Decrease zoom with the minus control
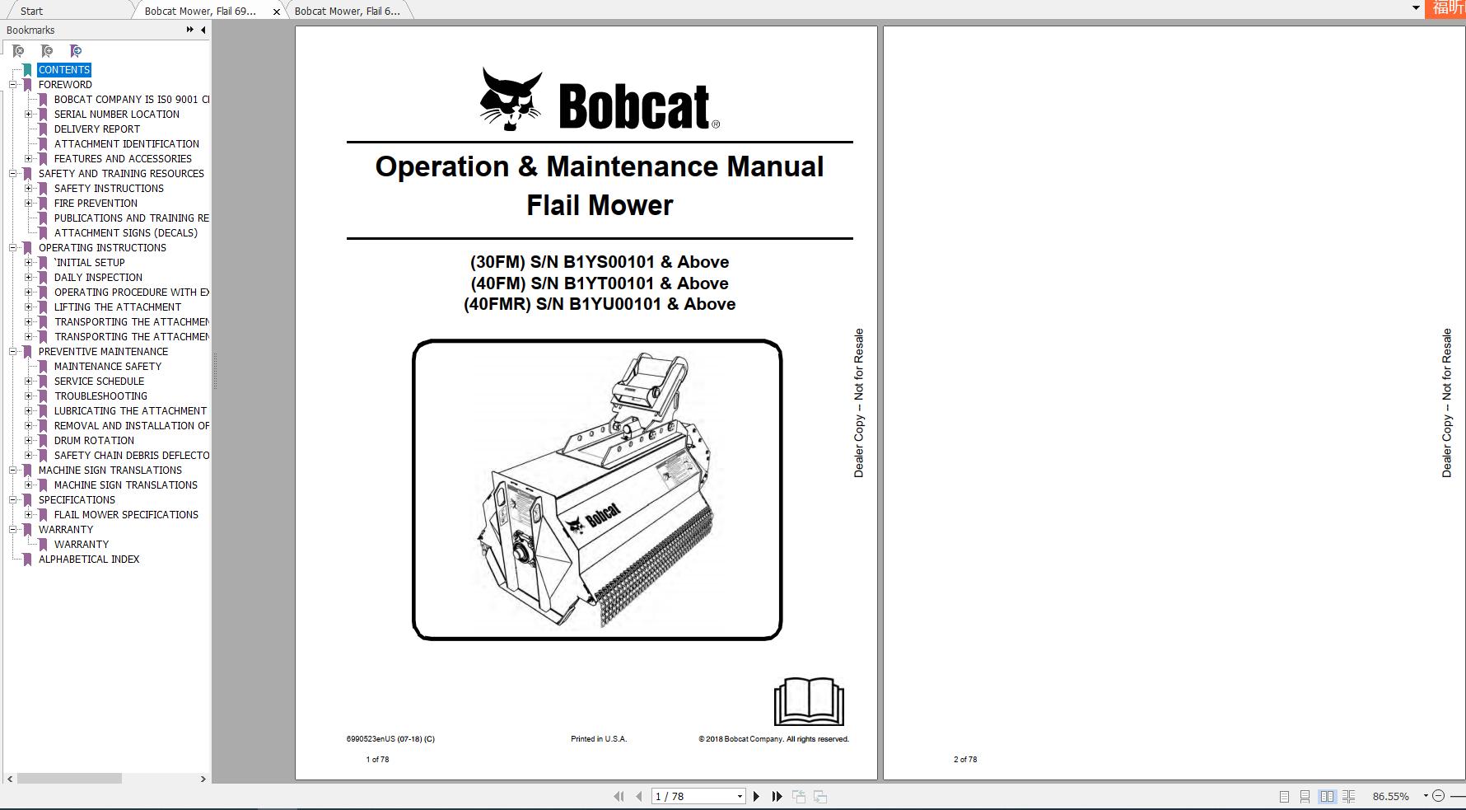This screenshot has height=810, width=1466. pyautogui.click(x=1440, y=796)
